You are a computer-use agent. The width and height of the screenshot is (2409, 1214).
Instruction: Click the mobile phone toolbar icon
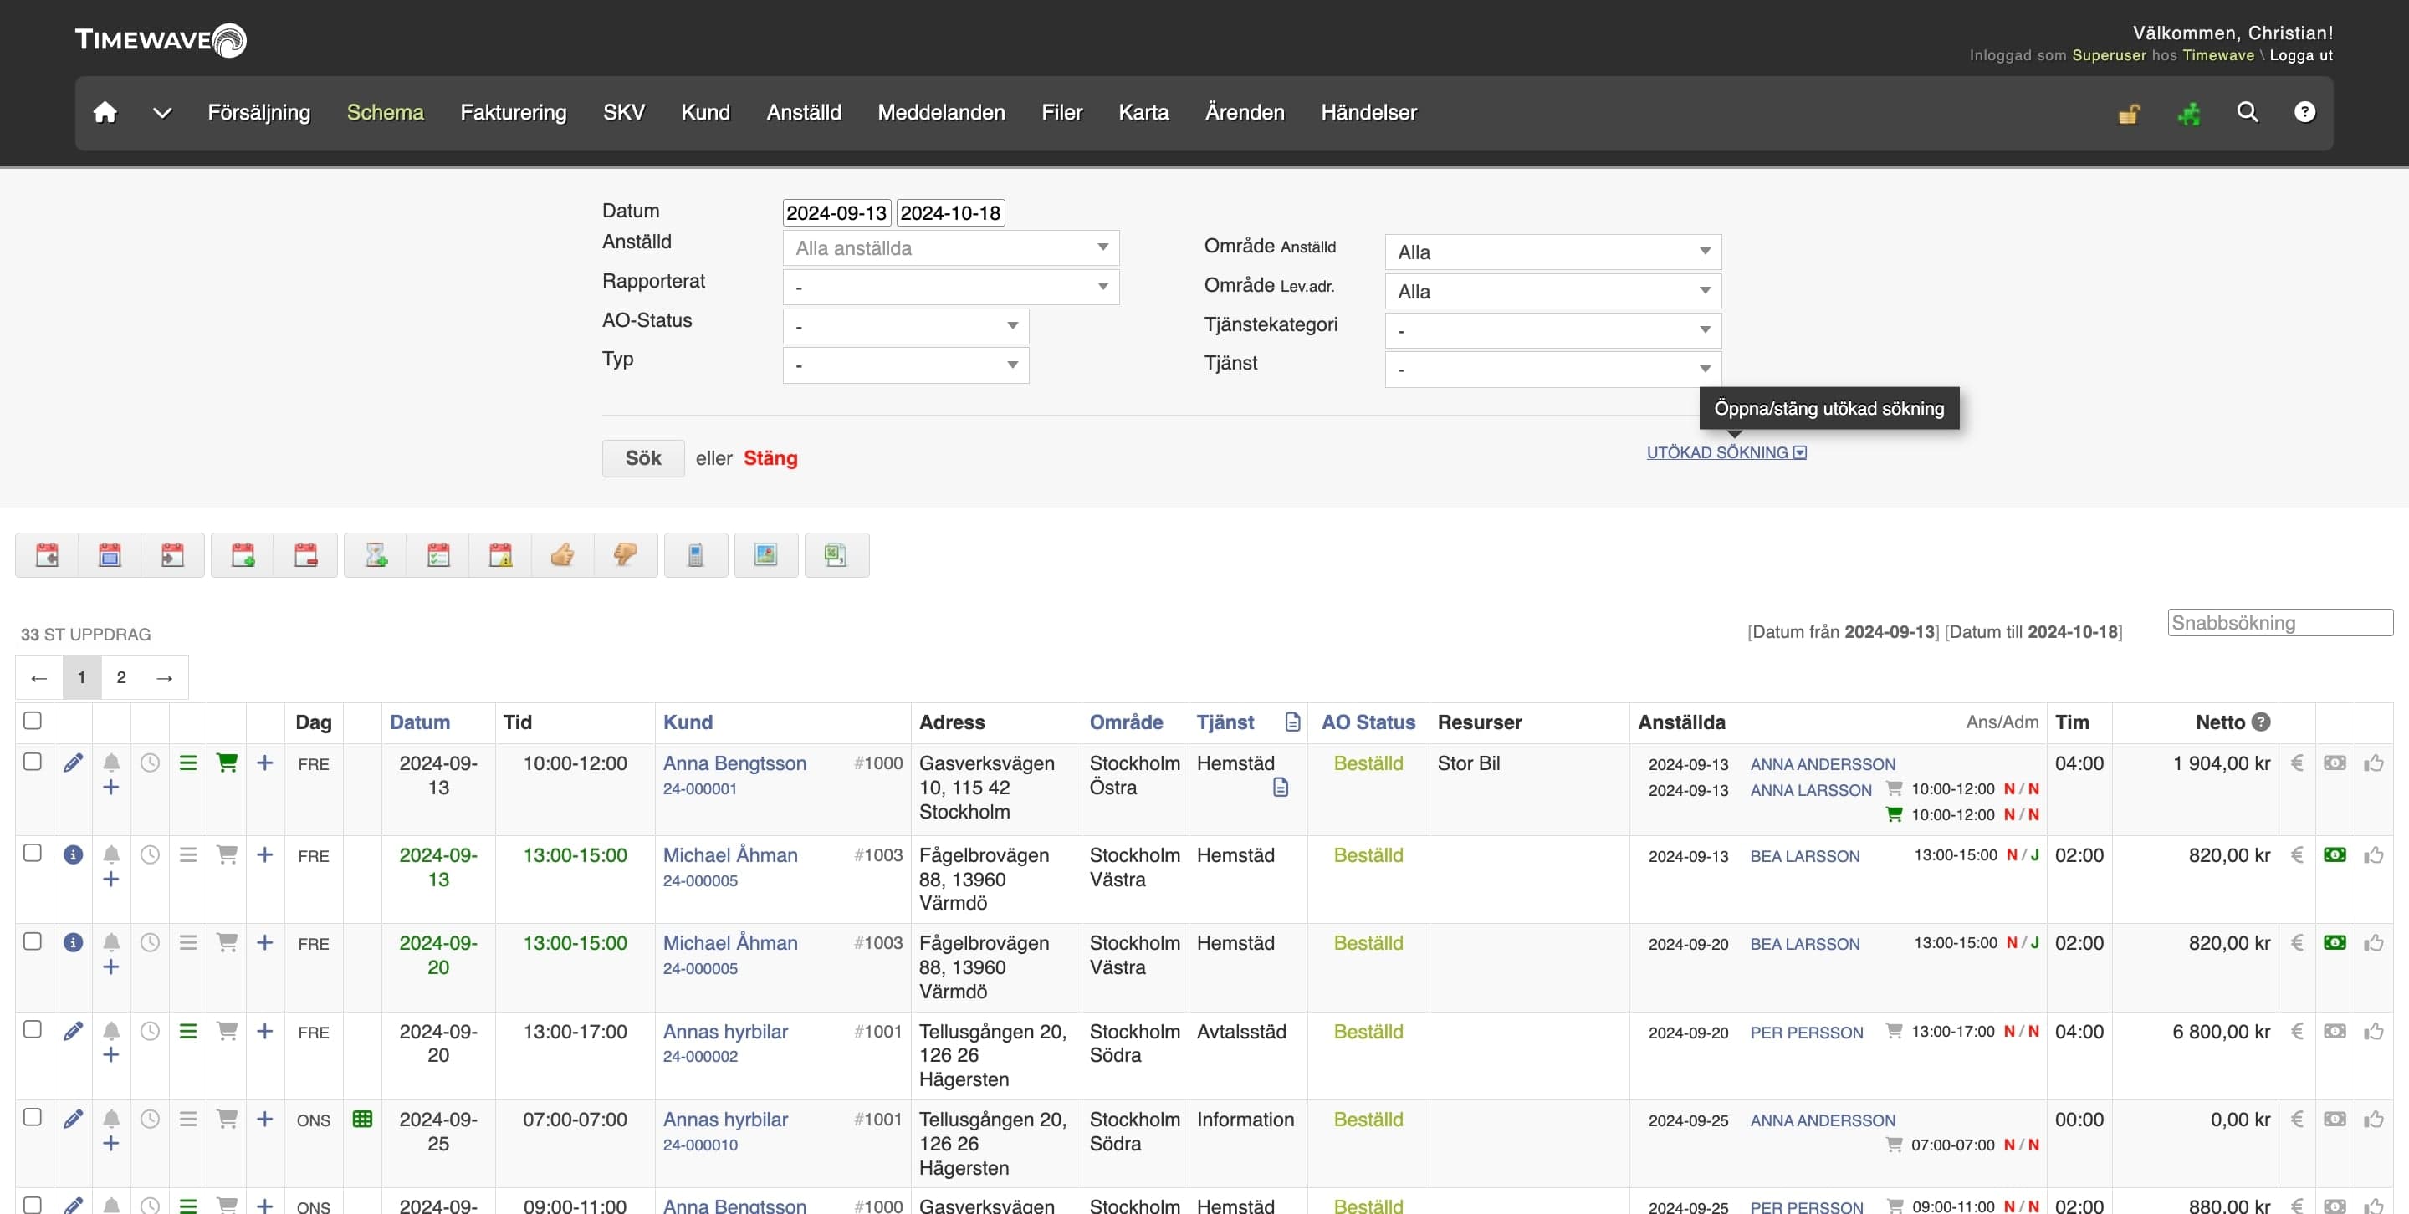pos(696,555)
